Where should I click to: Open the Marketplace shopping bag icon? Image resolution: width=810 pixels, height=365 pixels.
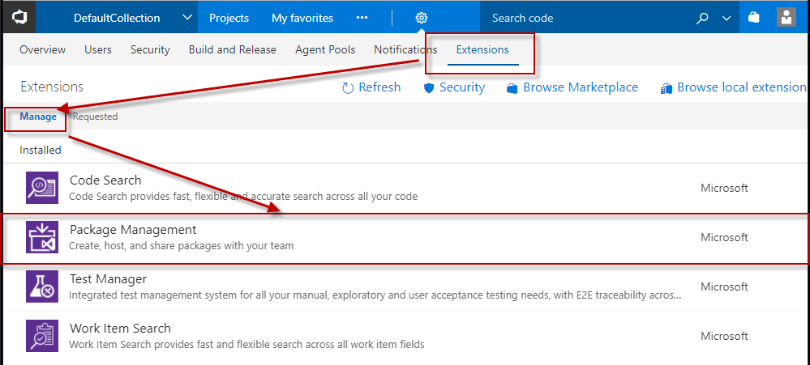[x=754, y=18]
